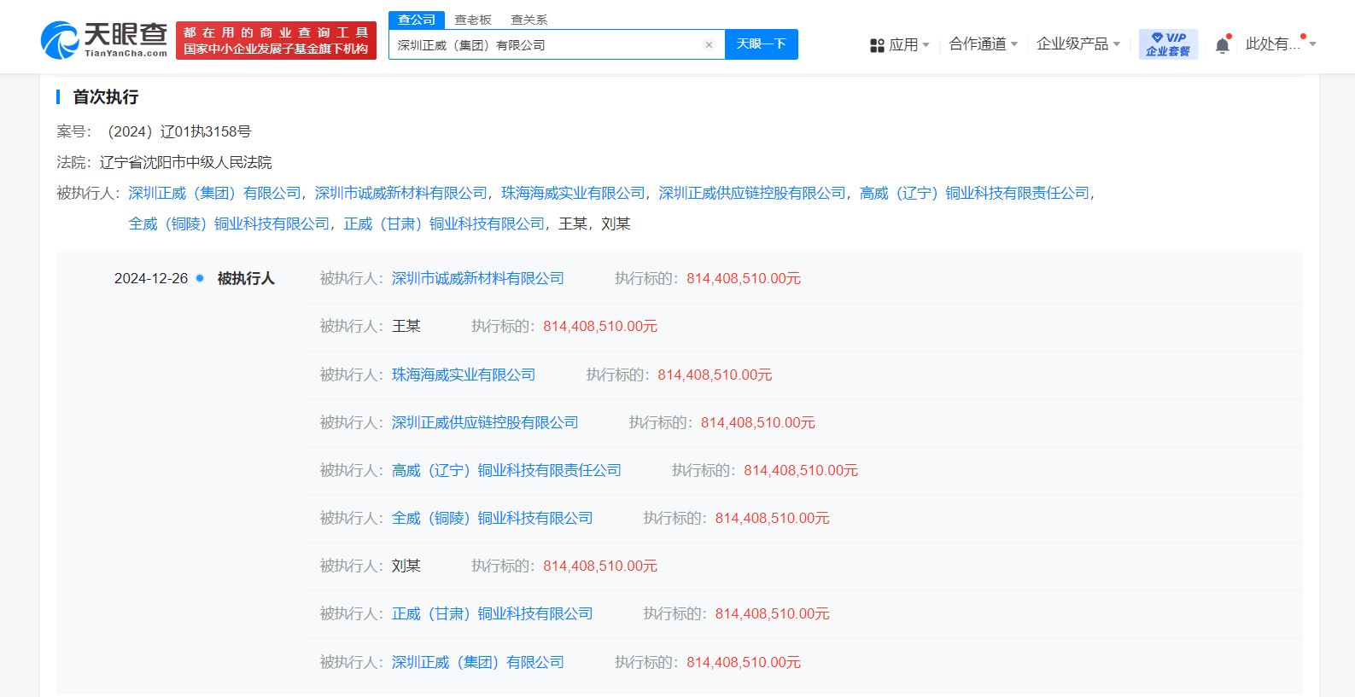Screen dimensions: 1355x697
Task: Click the 天眼一下 search button
Action: pos(762,44)
